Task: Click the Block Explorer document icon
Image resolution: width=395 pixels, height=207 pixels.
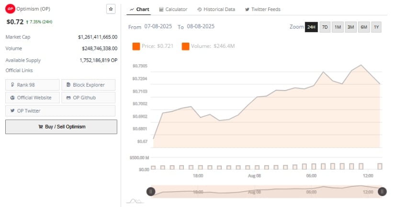Action: coord(68,85)
